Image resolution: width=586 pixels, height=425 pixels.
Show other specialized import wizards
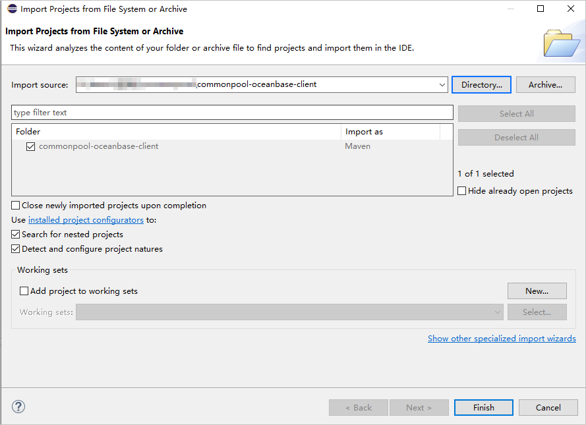point(502,339)
